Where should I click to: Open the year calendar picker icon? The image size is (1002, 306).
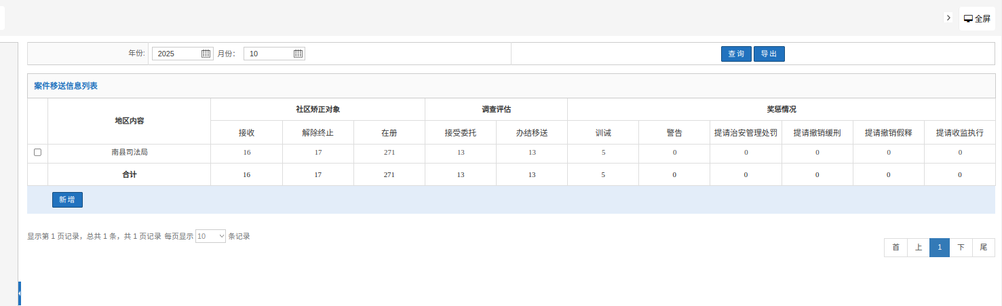pyautogui.click(x=206, y=54)
